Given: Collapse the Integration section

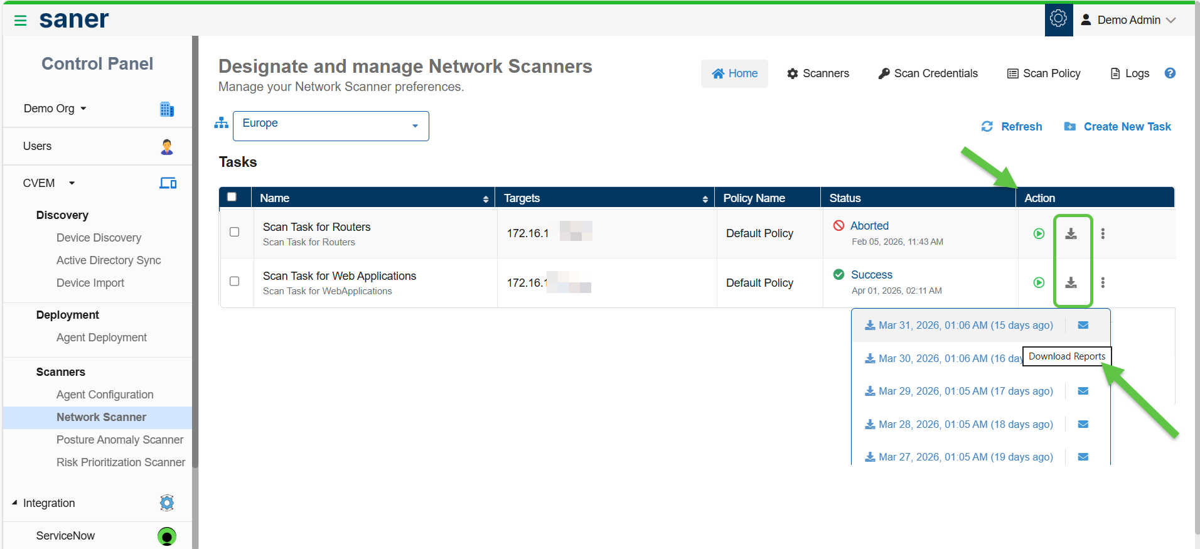Looking at the screenshot, I should (x=14, y=503).
